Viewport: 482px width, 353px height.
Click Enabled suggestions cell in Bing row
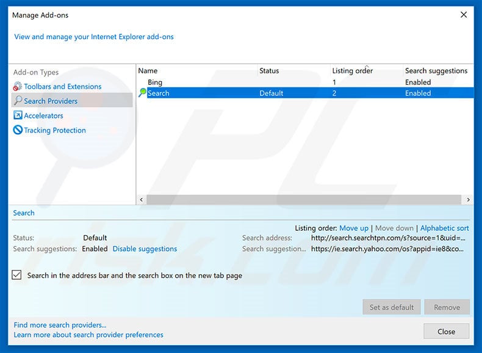pyautogui.click(x=418, y=82)
